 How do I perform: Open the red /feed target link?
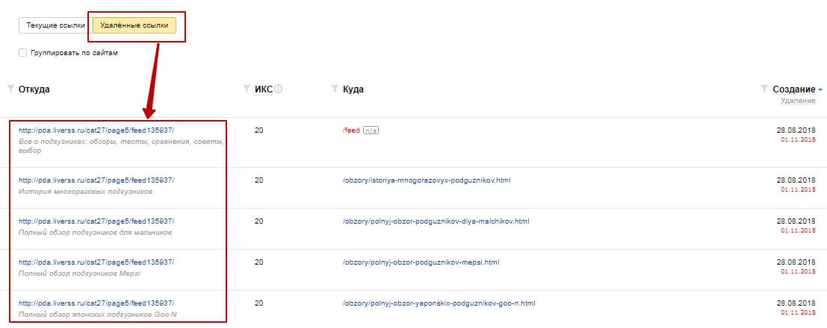click(x=351, y=130)
